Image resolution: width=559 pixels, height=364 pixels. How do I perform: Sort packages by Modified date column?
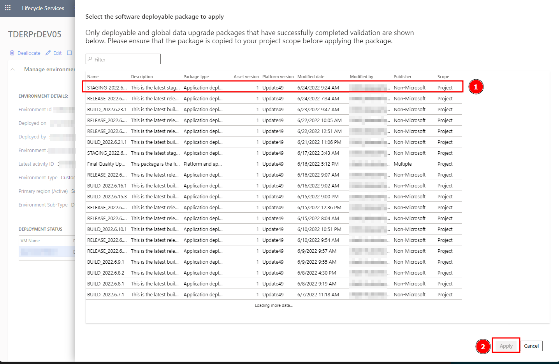[311, 77]
